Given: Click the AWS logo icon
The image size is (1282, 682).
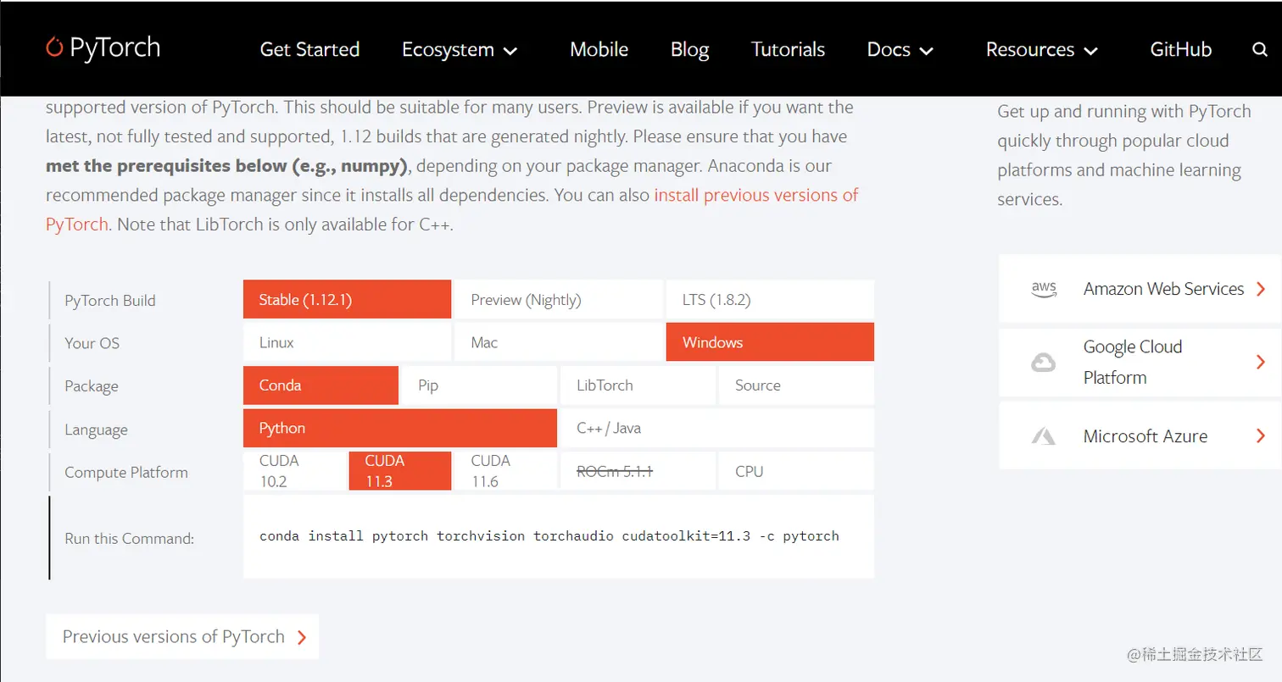Looking at the screenshot, I should [1044, 289].
